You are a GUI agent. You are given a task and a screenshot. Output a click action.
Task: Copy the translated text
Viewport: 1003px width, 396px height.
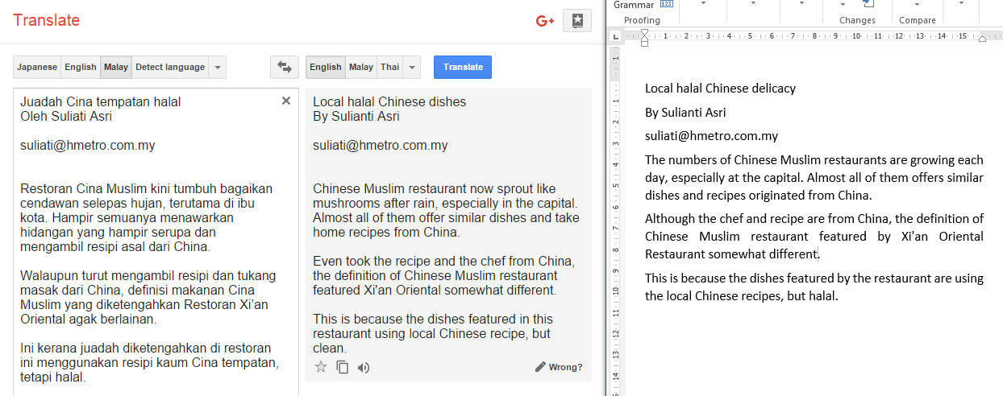[343, 367]
